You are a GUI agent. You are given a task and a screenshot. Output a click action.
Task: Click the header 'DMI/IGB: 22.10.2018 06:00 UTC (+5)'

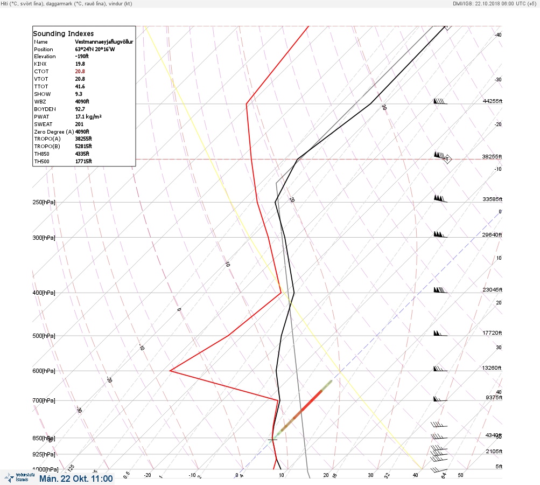[x=494, y=4]
